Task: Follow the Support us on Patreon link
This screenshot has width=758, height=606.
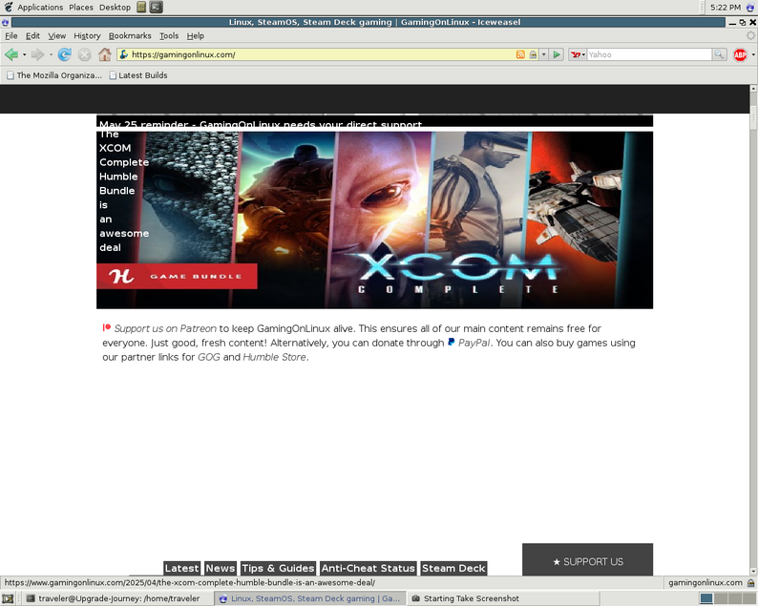Action: (x=165, y=328)
